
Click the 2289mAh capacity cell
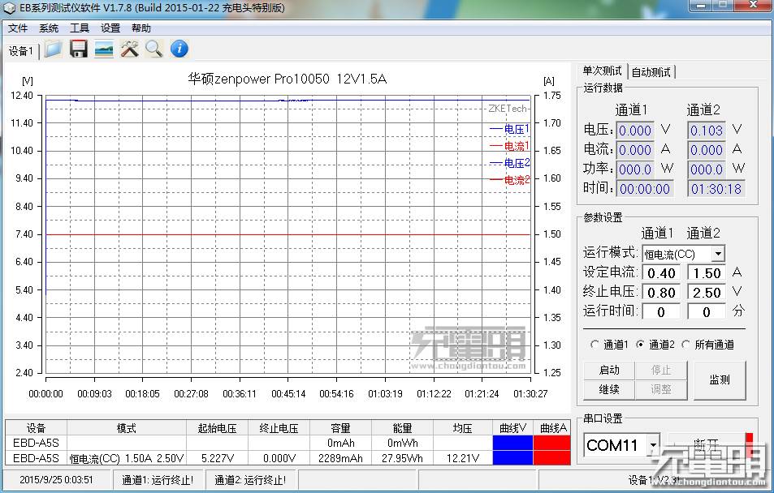pos(340,458)
